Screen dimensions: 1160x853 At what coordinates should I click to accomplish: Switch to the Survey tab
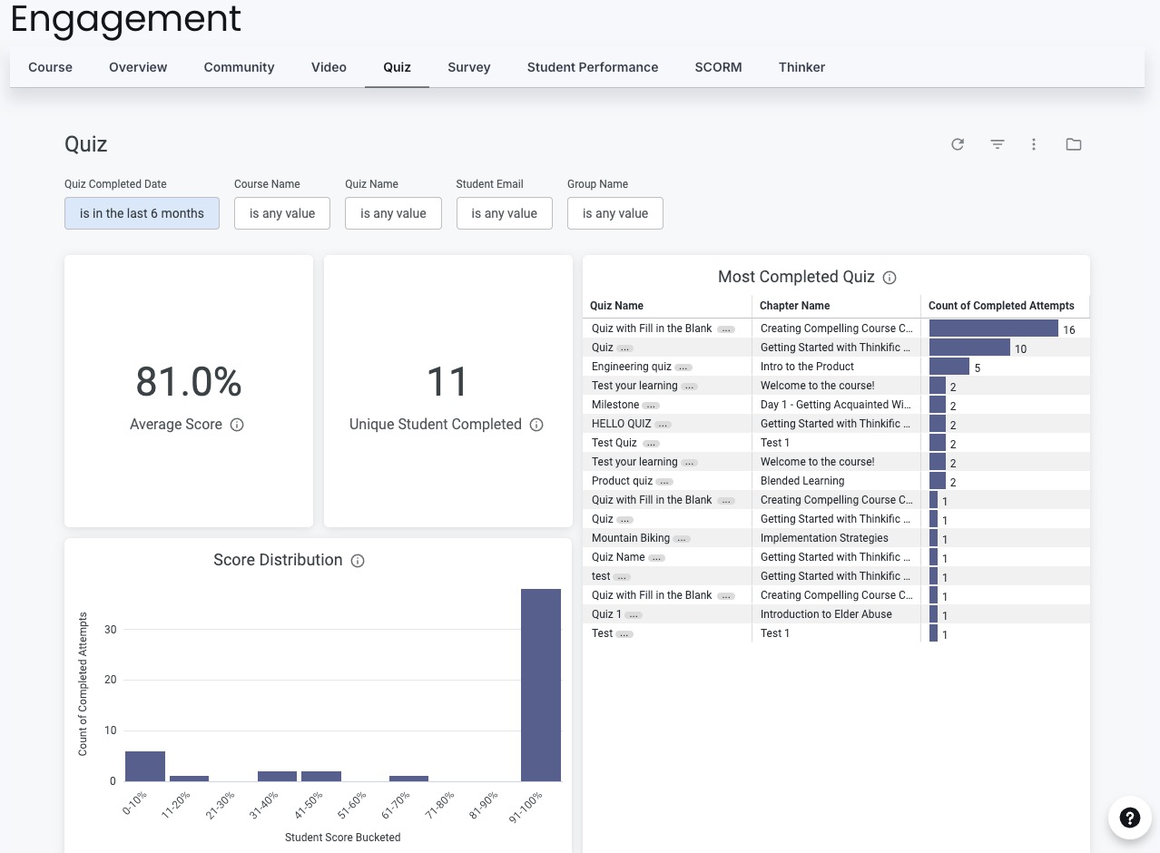point(469,67)
